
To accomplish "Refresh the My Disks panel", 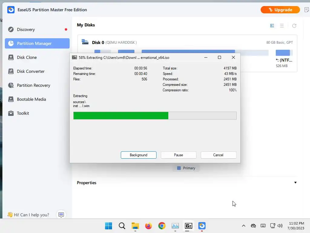I will (294, 26).
